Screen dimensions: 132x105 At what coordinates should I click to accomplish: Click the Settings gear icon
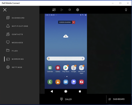click(x=8, y=67)
